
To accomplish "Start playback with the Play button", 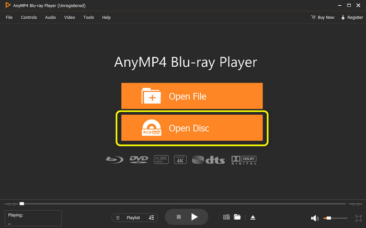I will (194, 217).
